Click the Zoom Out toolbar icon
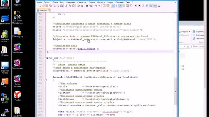Screen dimensions: 209x117 (x=99, y=6)
